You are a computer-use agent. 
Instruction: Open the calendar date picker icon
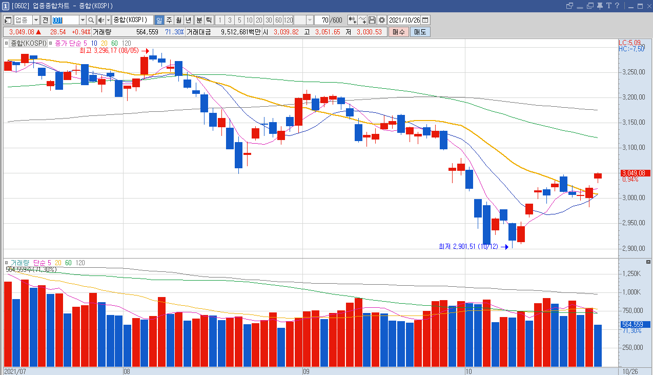[425, 20]
